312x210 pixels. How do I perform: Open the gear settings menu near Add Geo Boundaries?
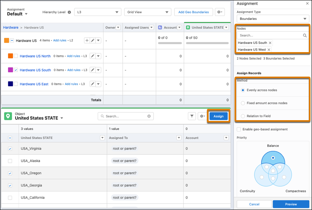pyautogui.click(x=221, y=12)
